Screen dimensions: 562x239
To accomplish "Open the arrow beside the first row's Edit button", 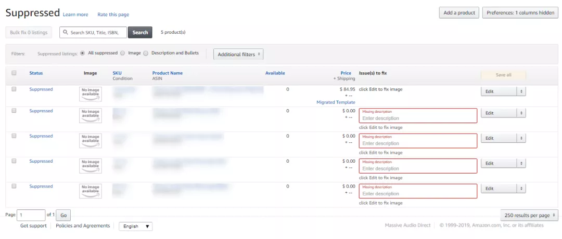I will 521,91.
